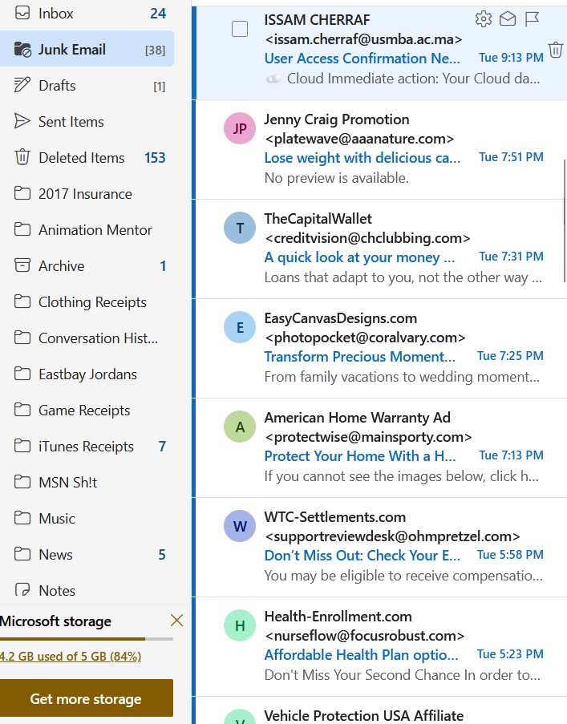This screenshot has height=724, width=567.
Task: Tick the checkbox for ISSAM CHERRAF email
Action: click(x=240, y=29)
